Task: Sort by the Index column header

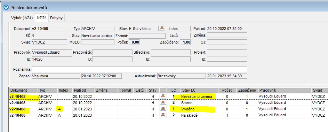Action: click(65, 90)
